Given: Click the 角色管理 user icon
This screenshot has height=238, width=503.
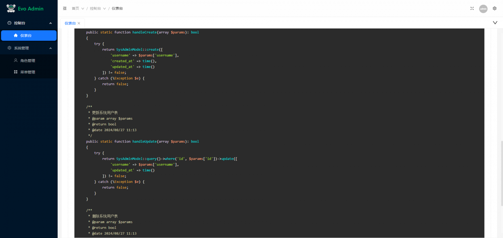Looking at the screenshot, I should (x=16, y=60).
